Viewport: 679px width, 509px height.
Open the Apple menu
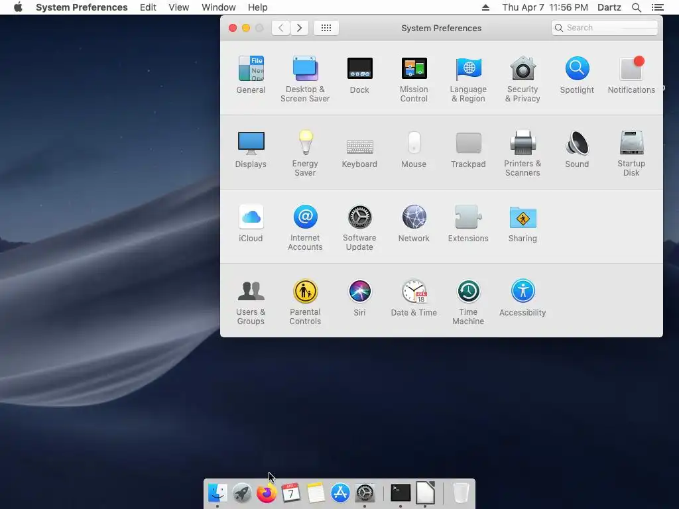pyautogui.click(x=18, y=7)
